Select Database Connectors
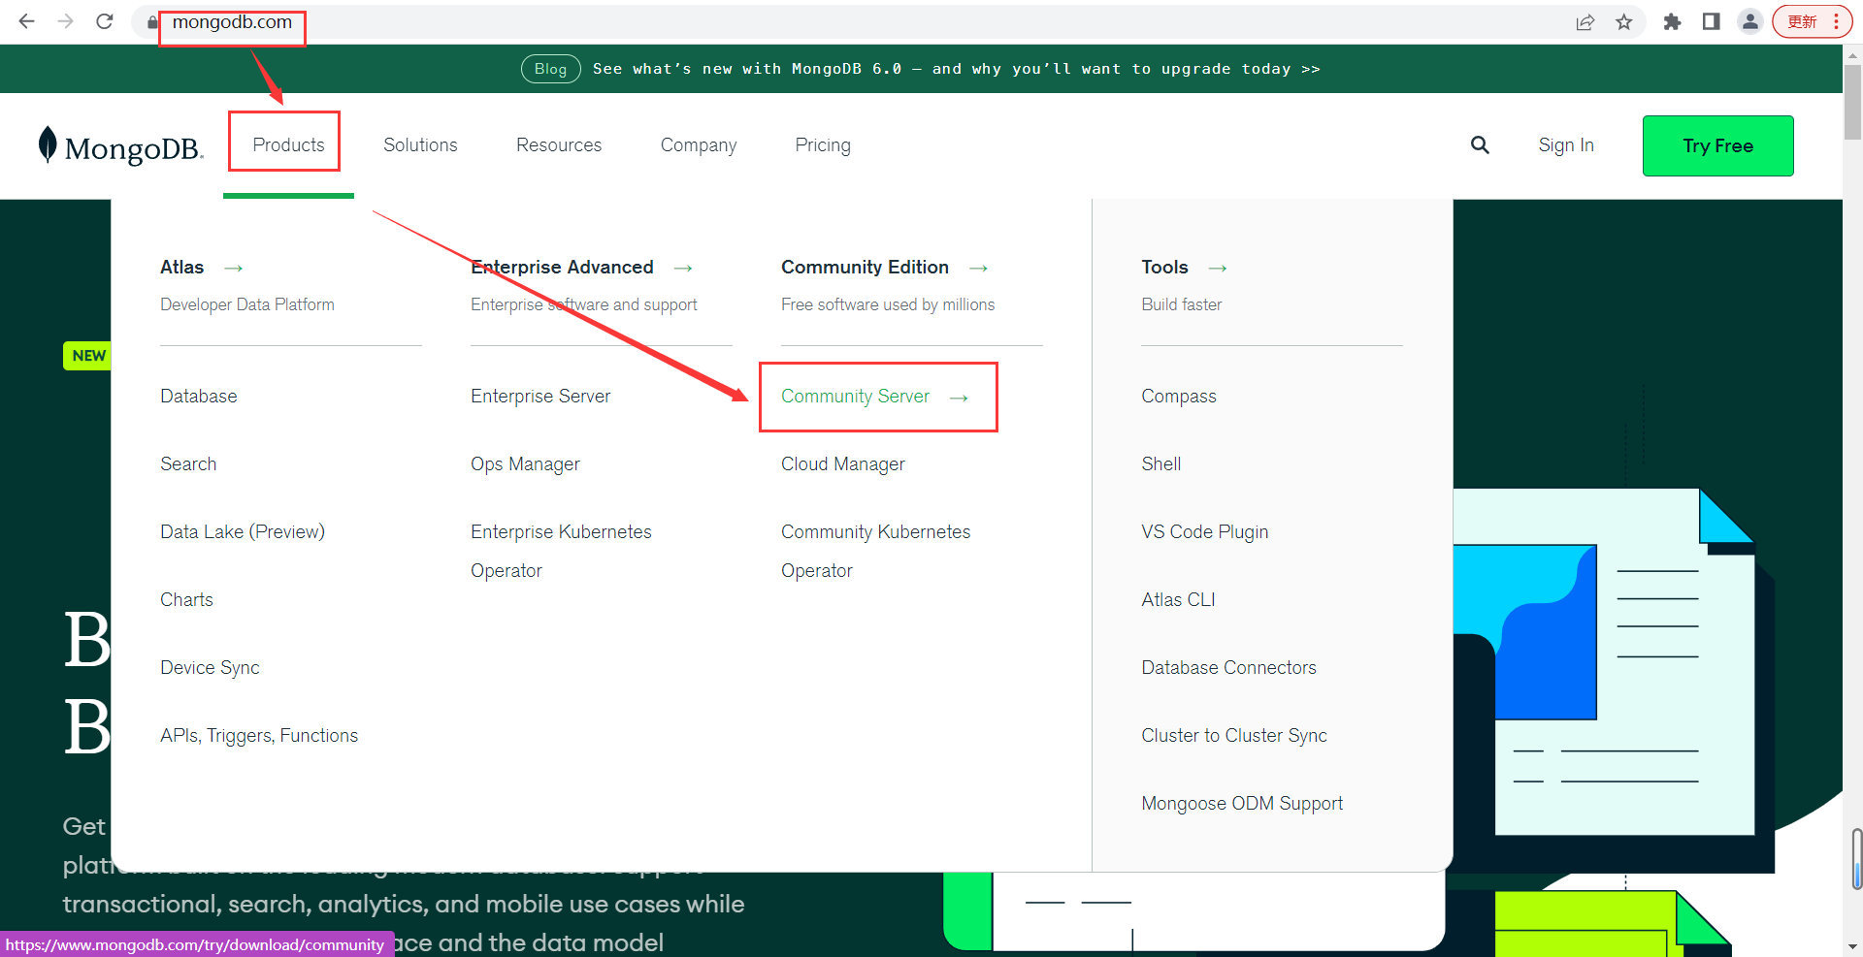 point(1228,667)
